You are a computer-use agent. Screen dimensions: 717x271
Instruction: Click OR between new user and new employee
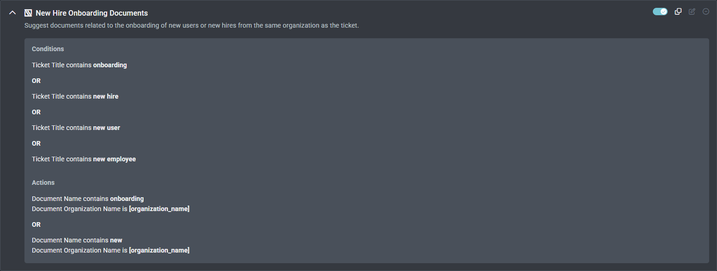click(36, 143)
